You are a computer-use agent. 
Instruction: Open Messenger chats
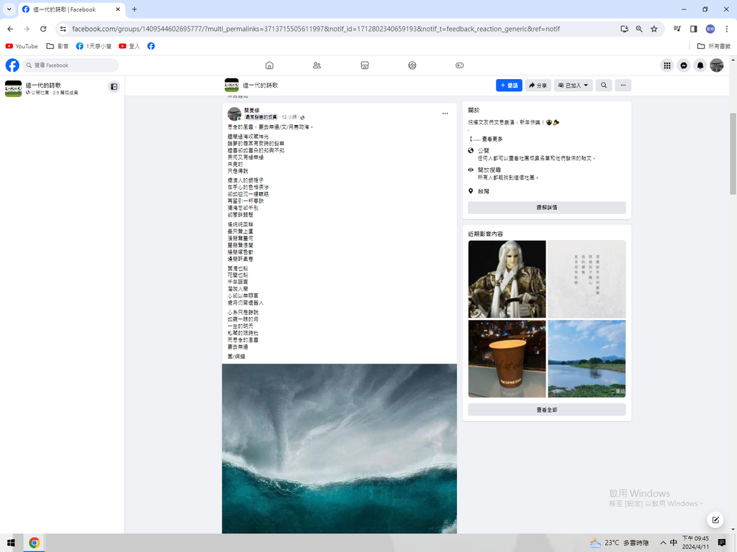coord(684,65)
